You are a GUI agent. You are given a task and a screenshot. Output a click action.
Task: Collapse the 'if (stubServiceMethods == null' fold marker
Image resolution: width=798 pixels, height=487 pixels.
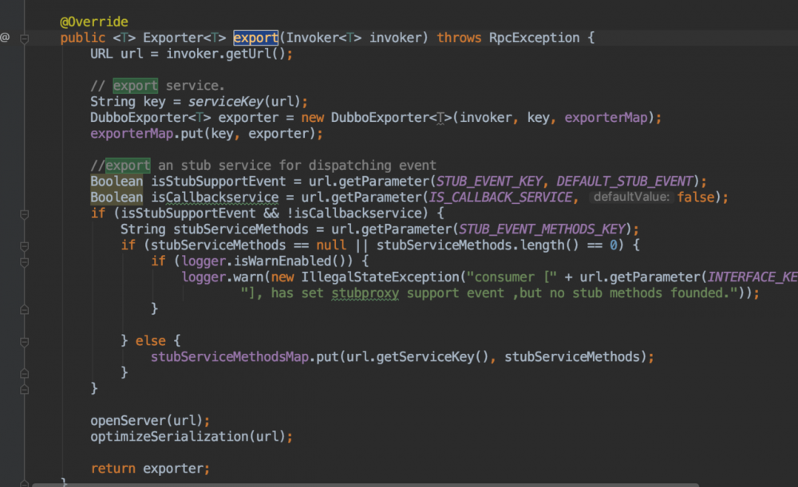coord(24,246)
